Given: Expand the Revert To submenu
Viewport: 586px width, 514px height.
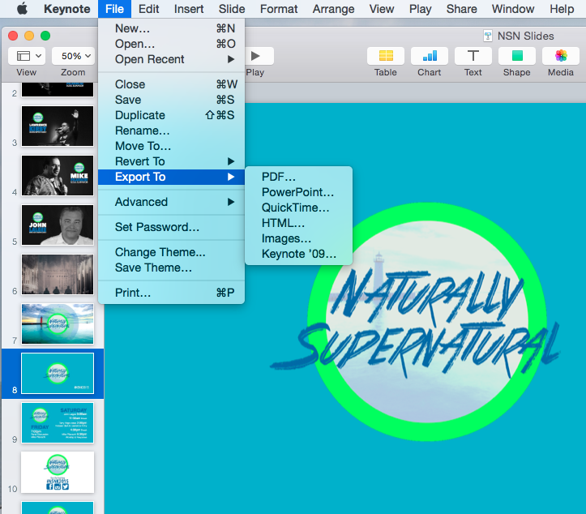Looking at the screenshot, I should click(x=172, y=161).
